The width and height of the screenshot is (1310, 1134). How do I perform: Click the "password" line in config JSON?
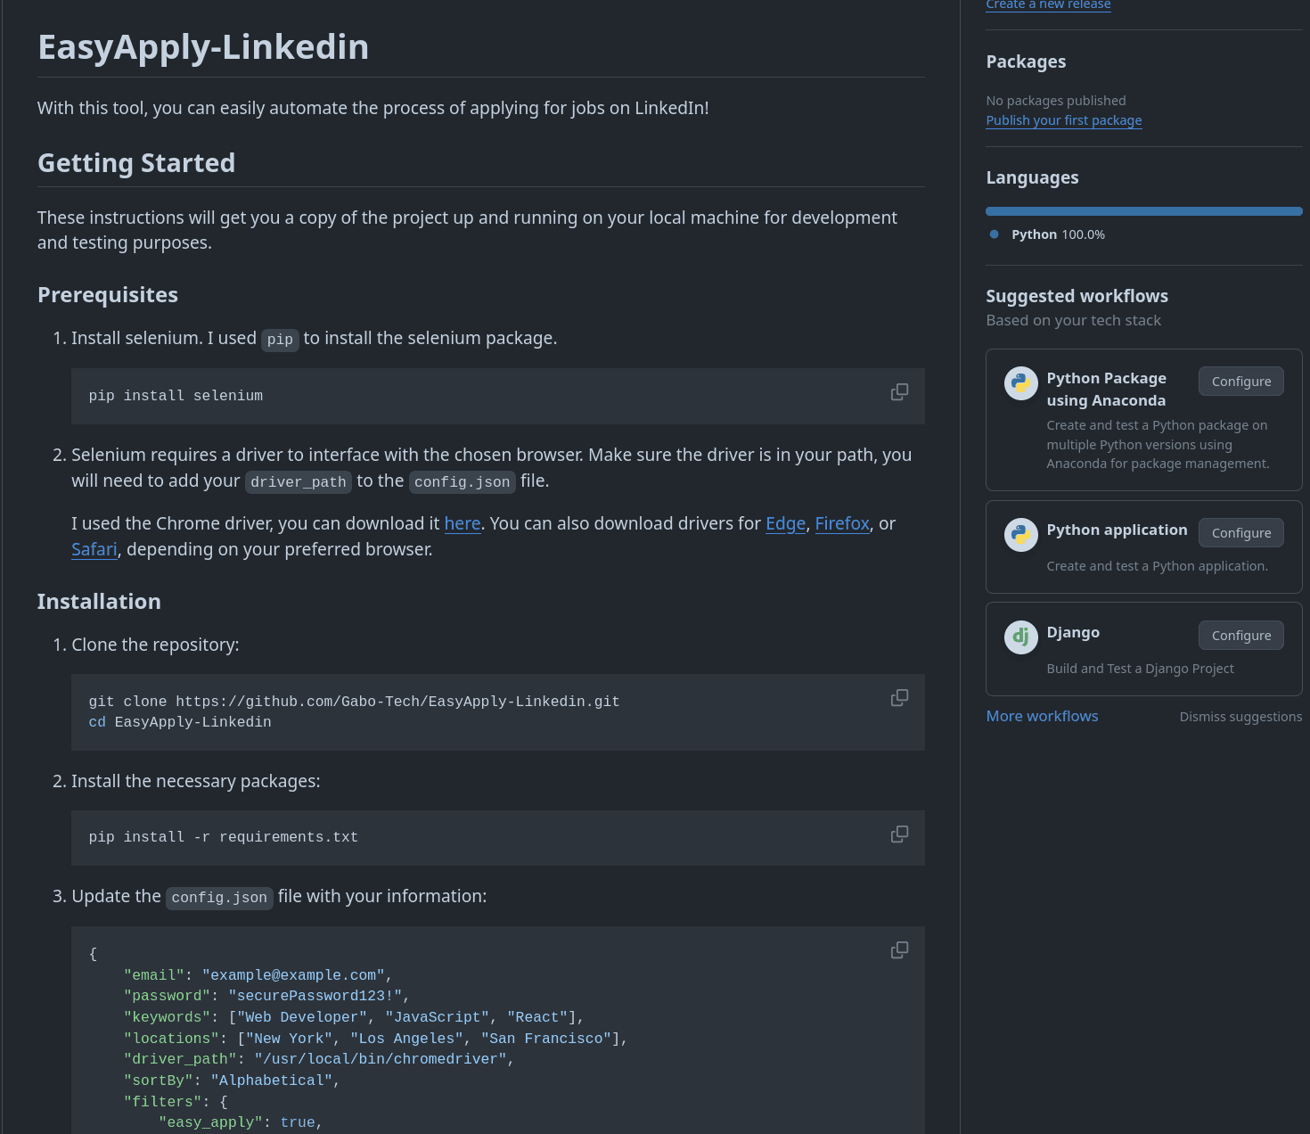click(x=266, y=996)
